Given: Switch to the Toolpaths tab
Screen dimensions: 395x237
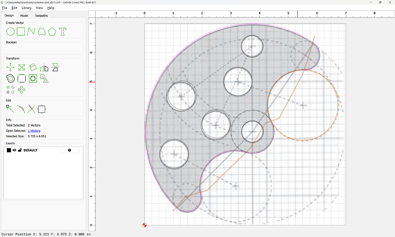Looking at the screenshot, I should [41, 15].
